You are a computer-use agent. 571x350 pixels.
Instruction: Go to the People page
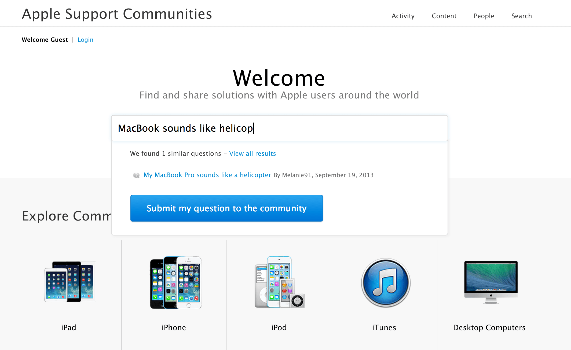pyautogui.click(x=484, y=16)
